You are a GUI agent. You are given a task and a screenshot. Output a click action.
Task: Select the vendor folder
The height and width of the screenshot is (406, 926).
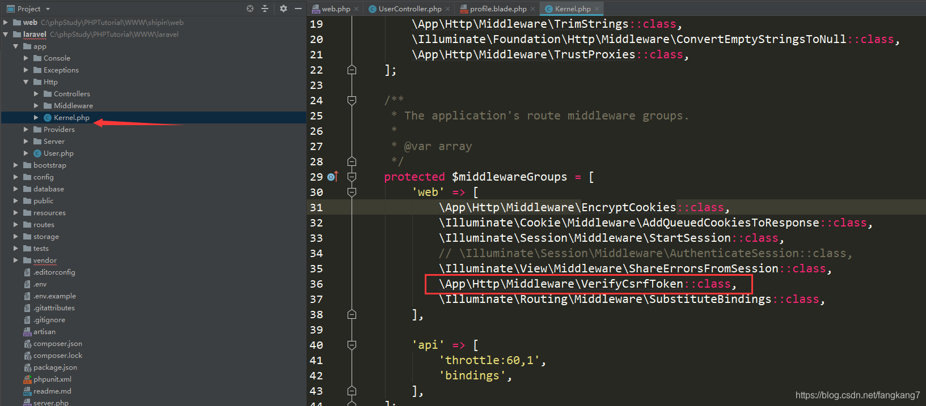[x=45, y=260]
